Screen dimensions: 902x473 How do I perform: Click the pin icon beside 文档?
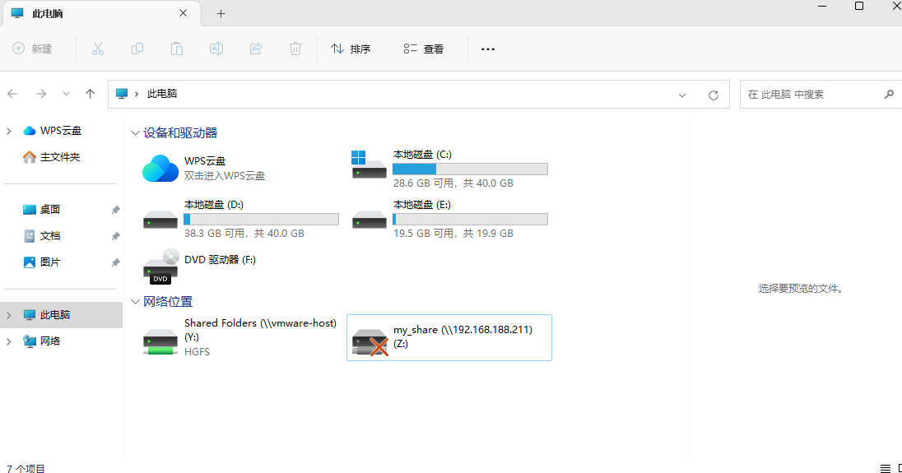click(115, 235)
